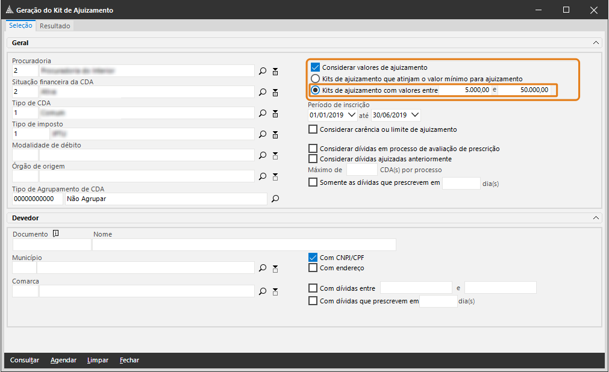This screenshot has width=609, height=372.
Task: Open the list icon beside Situação financeira da CDA
Action: tap(275, 92)
